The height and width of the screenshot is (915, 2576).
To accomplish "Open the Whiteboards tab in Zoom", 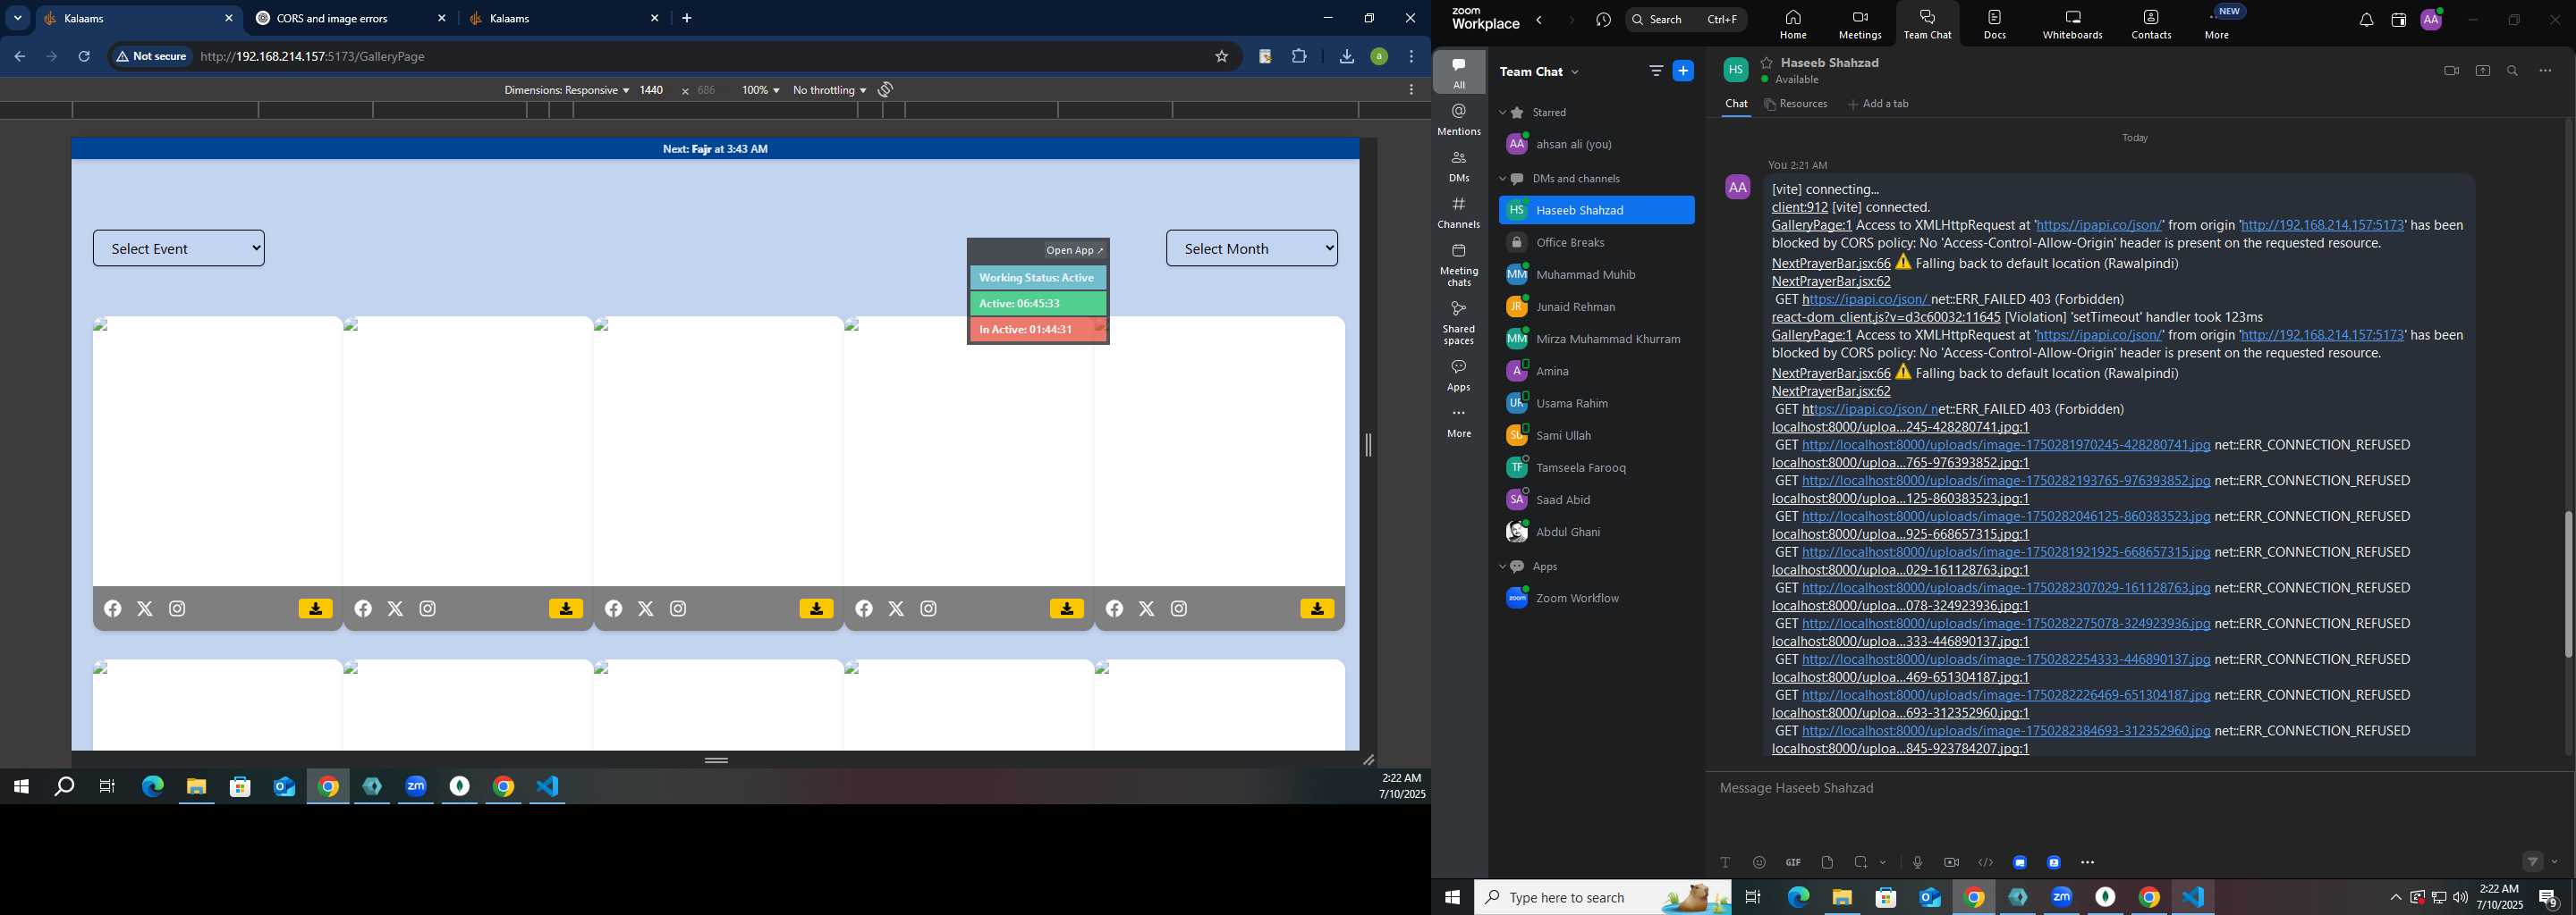I will [2072, 24].
